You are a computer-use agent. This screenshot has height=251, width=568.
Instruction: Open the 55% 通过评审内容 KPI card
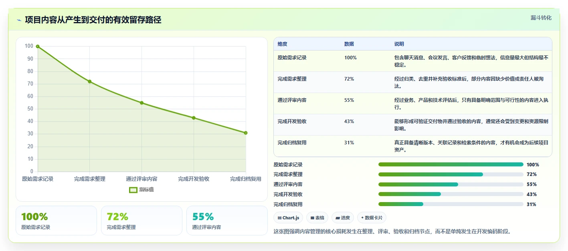tap(227, 221)
